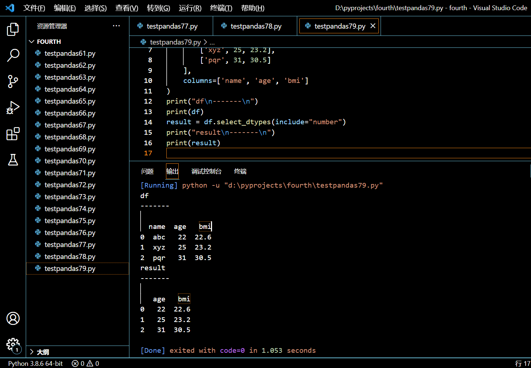Image resolution: width=531 pixels, height=368 pixels.
Task: Open testpandas66.py in explorer
Action: [x=78, y=113]
